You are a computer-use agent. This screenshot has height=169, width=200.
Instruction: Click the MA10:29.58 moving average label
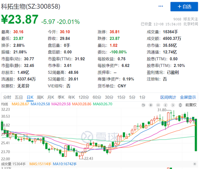point(40,104)
